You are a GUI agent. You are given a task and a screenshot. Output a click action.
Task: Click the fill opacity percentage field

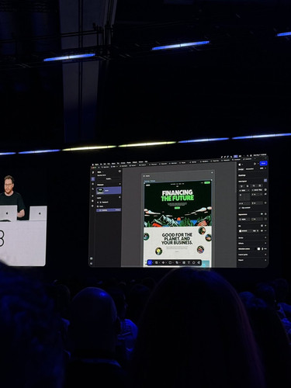[x=255, y=231]
